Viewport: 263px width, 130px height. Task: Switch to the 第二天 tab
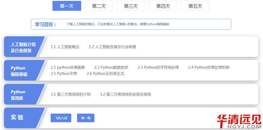click(99, 6)
